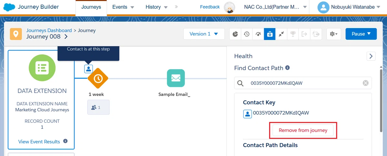Toggle the journey health medical-kit icon
Image resolution: width=387 pixels, height=156 pixels.
[270, 34]
